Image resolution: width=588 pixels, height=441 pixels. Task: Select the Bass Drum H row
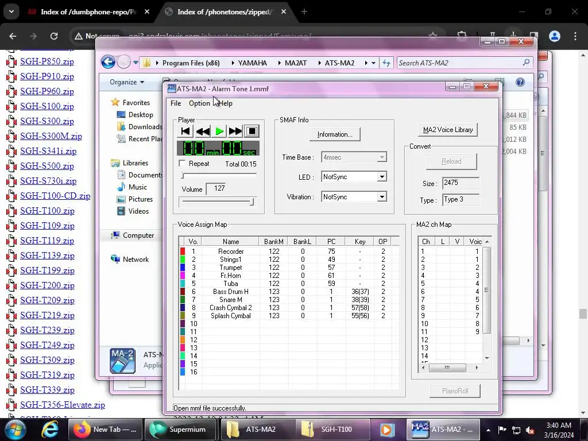(x=289, y=291)
